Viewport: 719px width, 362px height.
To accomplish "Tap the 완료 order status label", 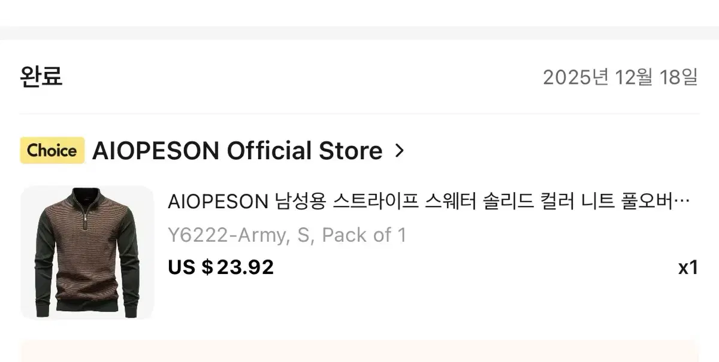I will [41, 77].
